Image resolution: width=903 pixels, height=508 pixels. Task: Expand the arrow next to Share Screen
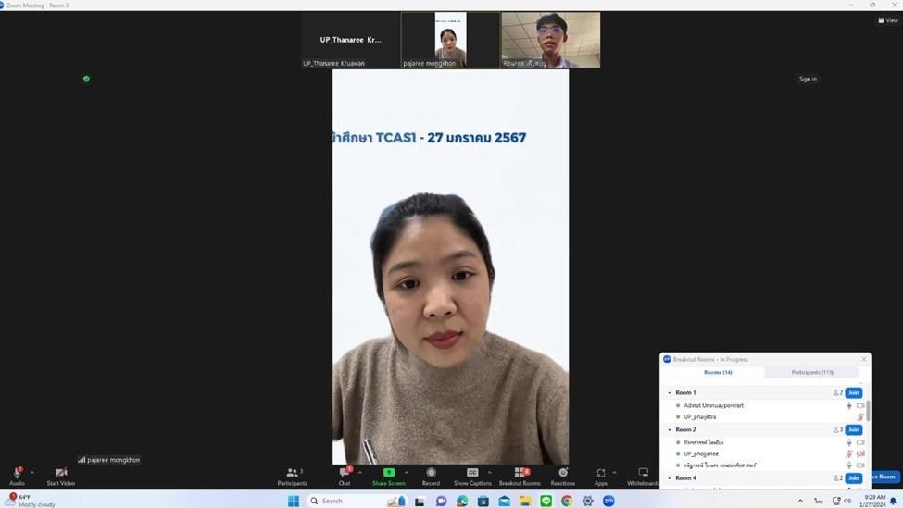click(x=406, y=473)
